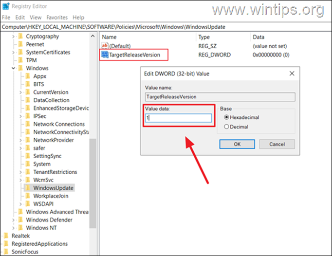
Task: Confirm the DWORD value with OK
Action: click(237, 144)
